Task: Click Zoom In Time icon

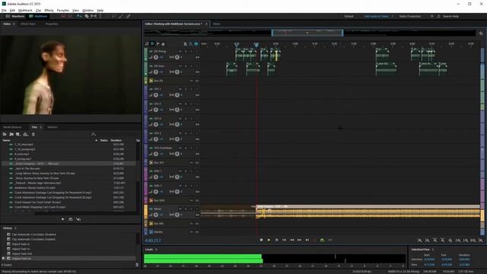Action: [x=434, y=241]
